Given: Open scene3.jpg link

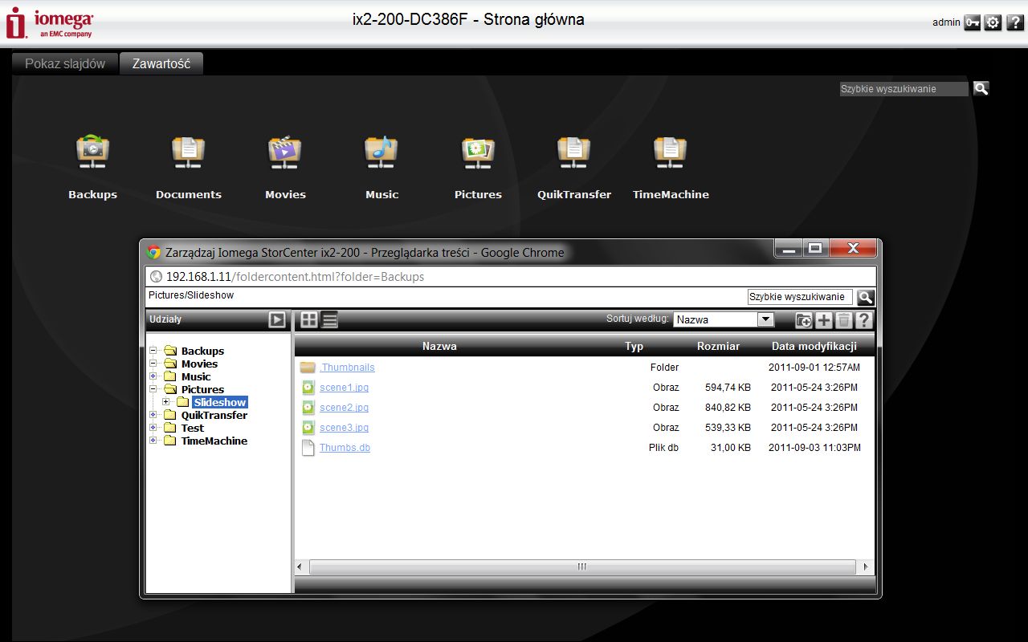Looking at the screenshot, I should [344, 428].
